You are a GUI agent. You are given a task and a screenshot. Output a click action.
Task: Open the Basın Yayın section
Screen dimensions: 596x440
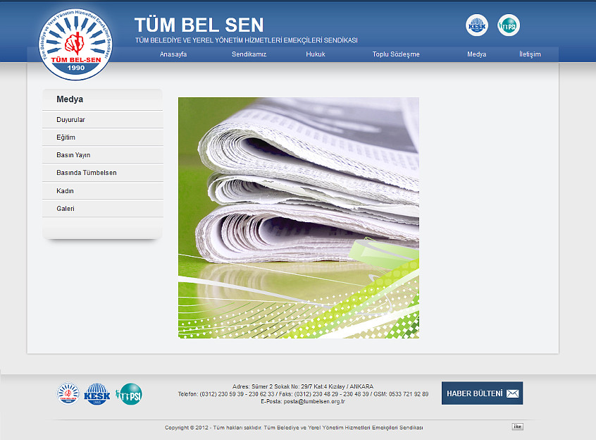coord(103,155)
